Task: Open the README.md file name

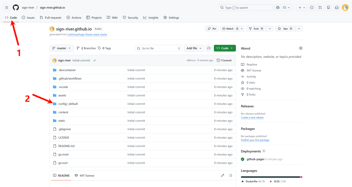Action: coord(66,146)
